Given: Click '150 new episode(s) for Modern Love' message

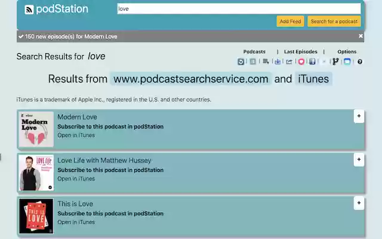Looking at the screenshot, I should tap(71, 36).
